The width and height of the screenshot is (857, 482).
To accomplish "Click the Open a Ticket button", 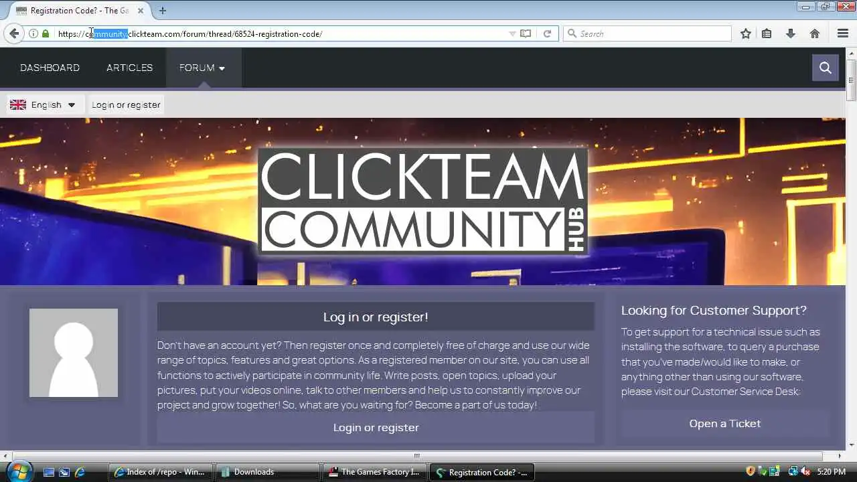I will (x=725, y=423).
